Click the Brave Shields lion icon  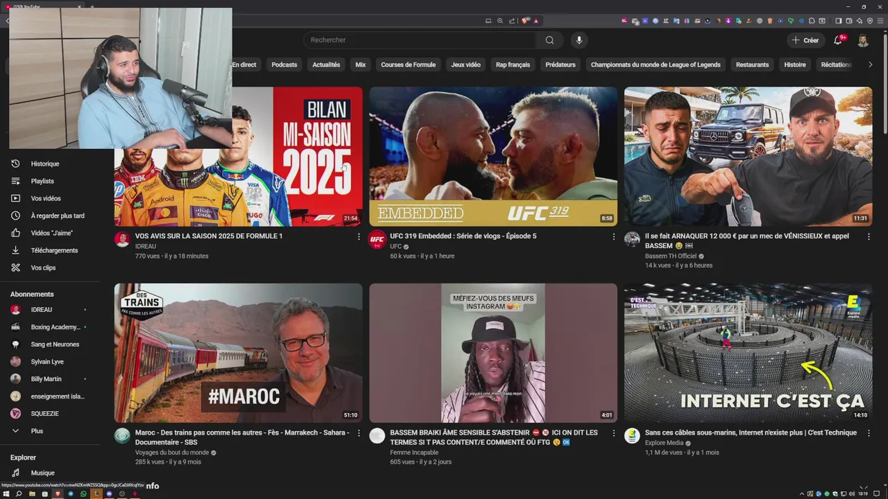[x=525, y=21]
